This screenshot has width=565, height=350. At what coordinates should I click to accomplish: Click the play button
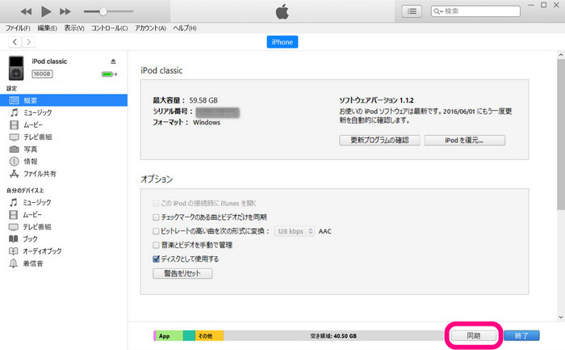coord(46,11)
